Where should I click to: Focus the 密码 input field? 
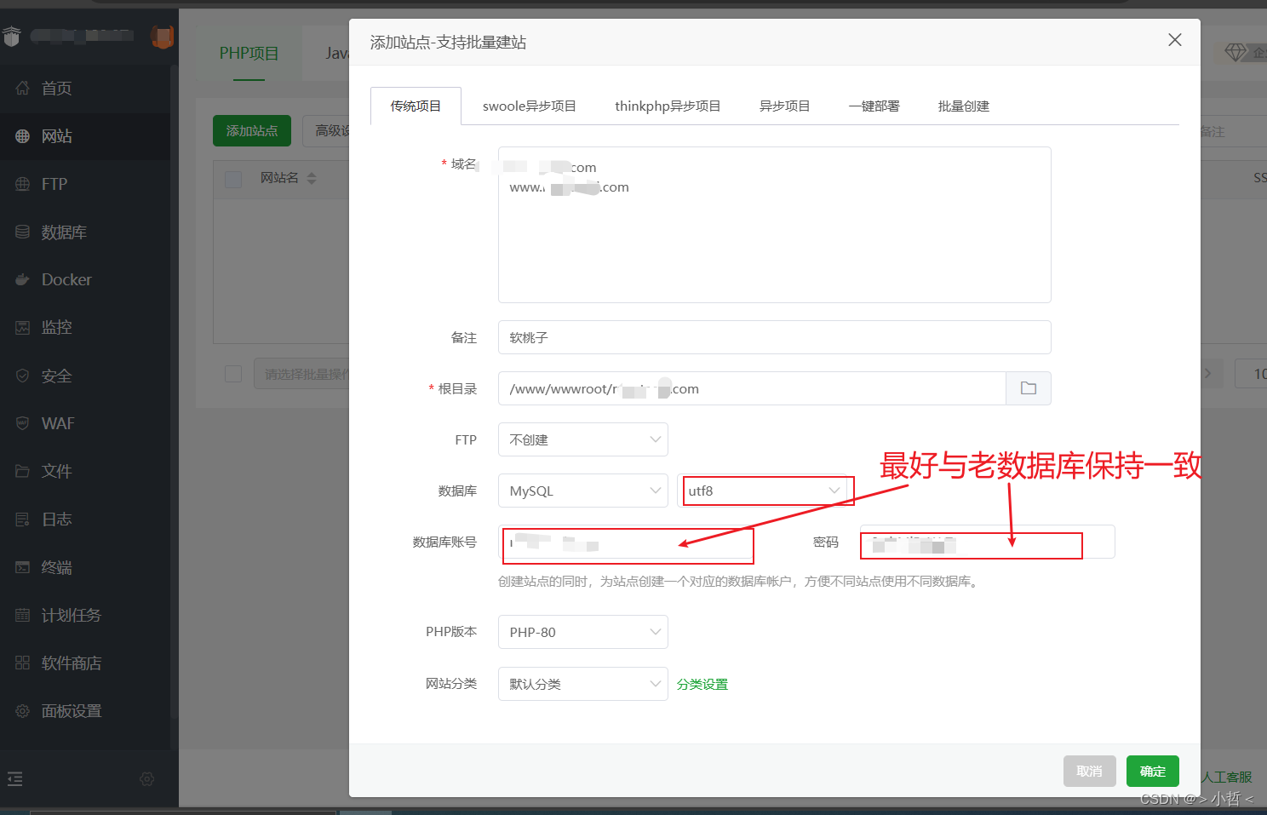pos(988,542)
